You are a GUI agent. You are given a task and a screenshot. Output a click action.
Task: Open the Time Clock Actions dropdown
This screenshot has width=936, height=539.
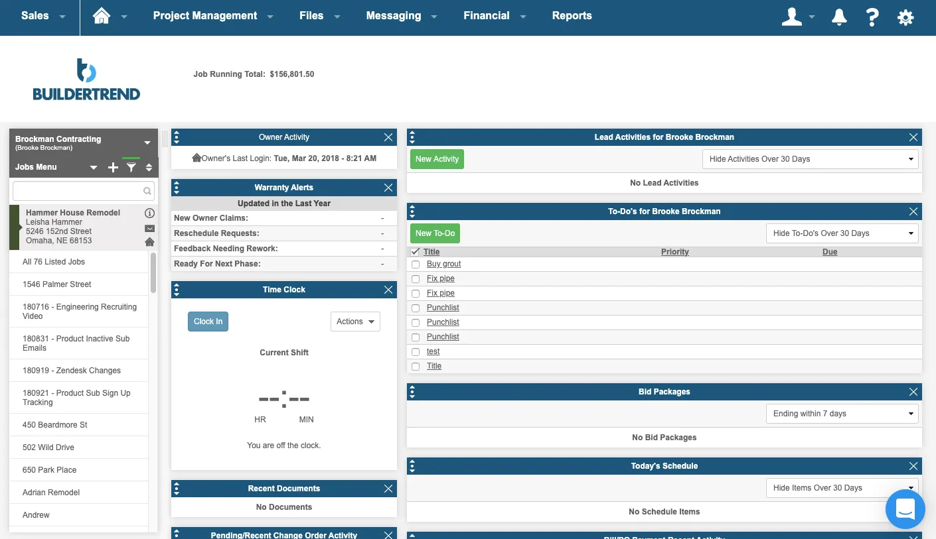355,322
